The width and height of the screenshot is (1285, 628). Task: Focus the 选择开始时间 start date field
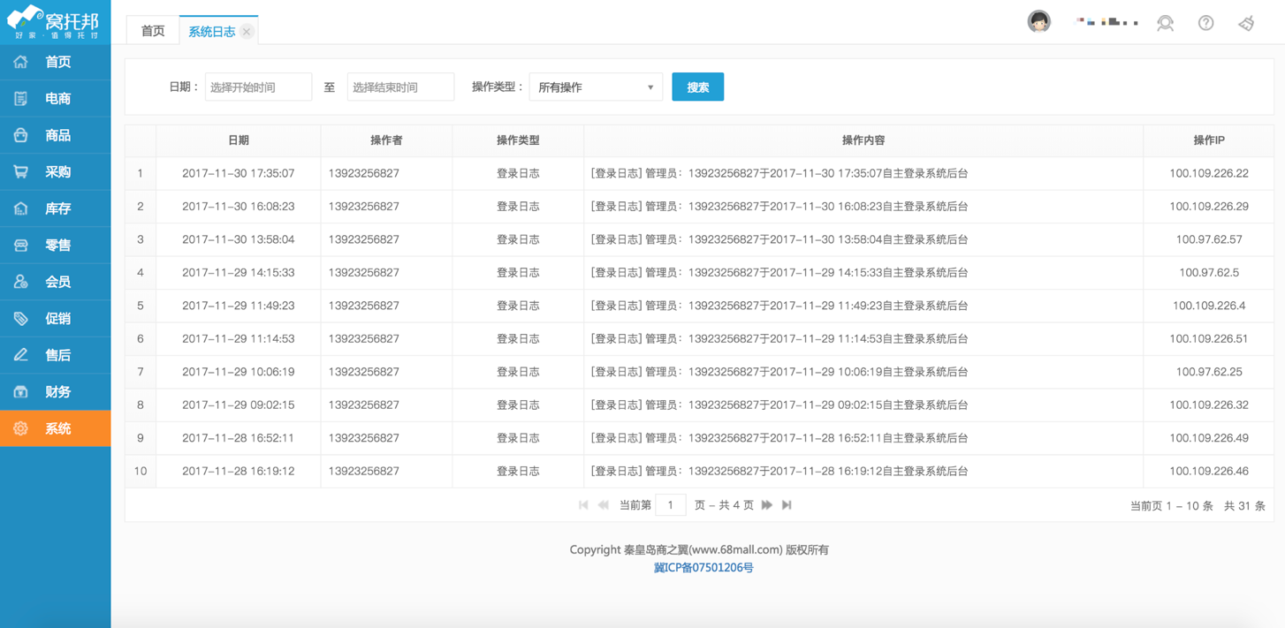tap(258, 87)
